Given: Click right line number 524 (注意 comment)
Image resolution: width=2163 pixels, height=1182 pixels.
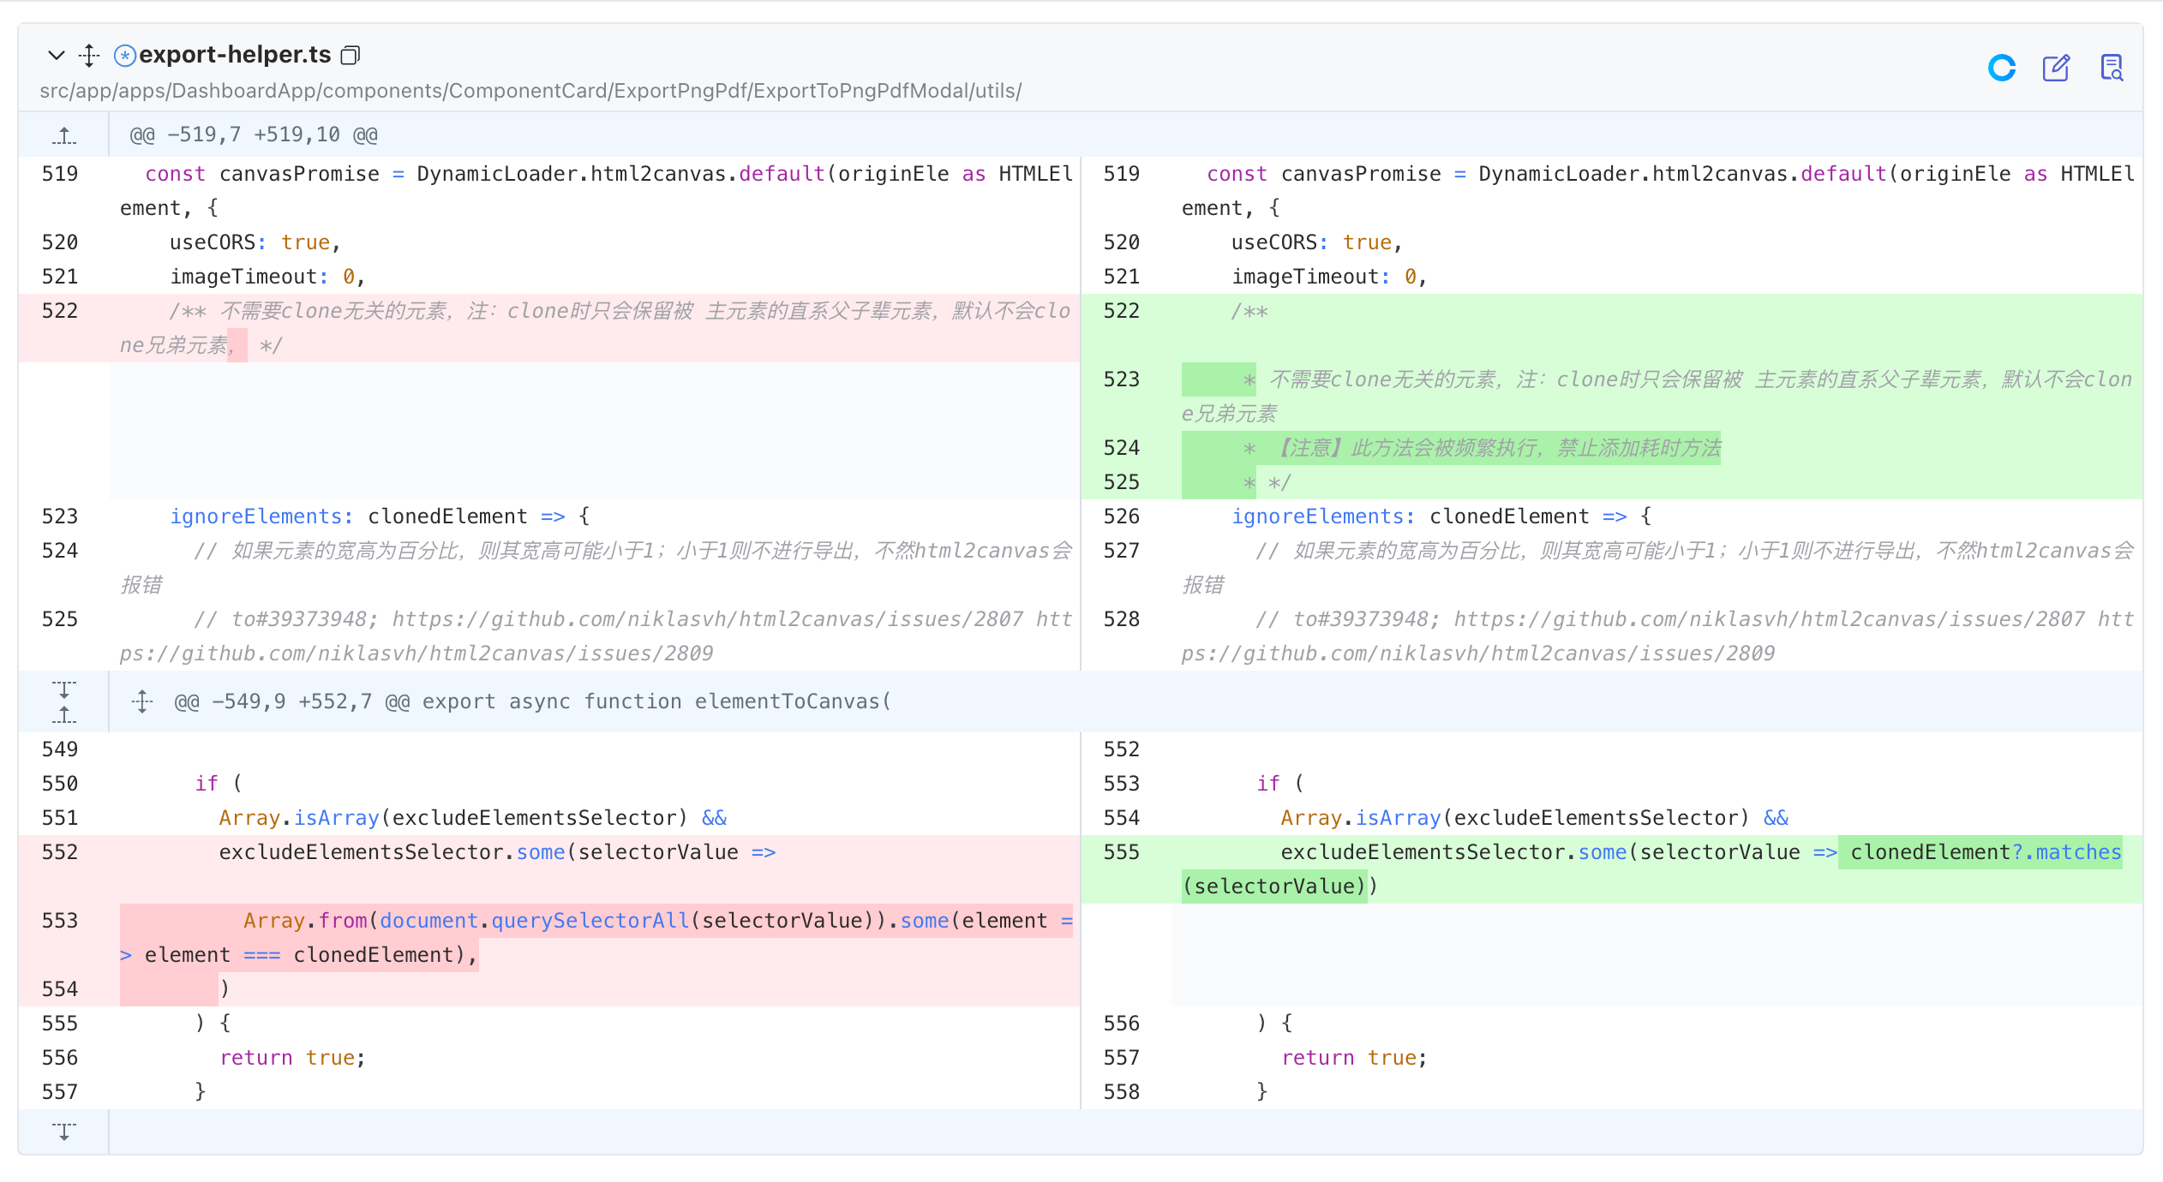Looking at the screenshot, I should click(1122, 448).
